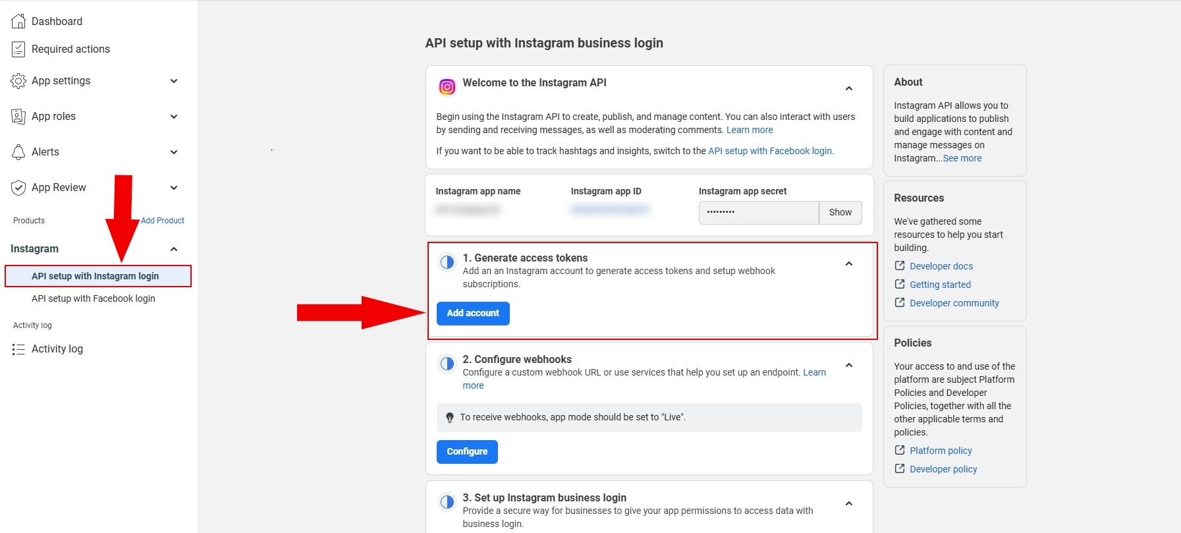
Task: Collapse the Generate access tokens section
Action: click(x=849, y=264)
